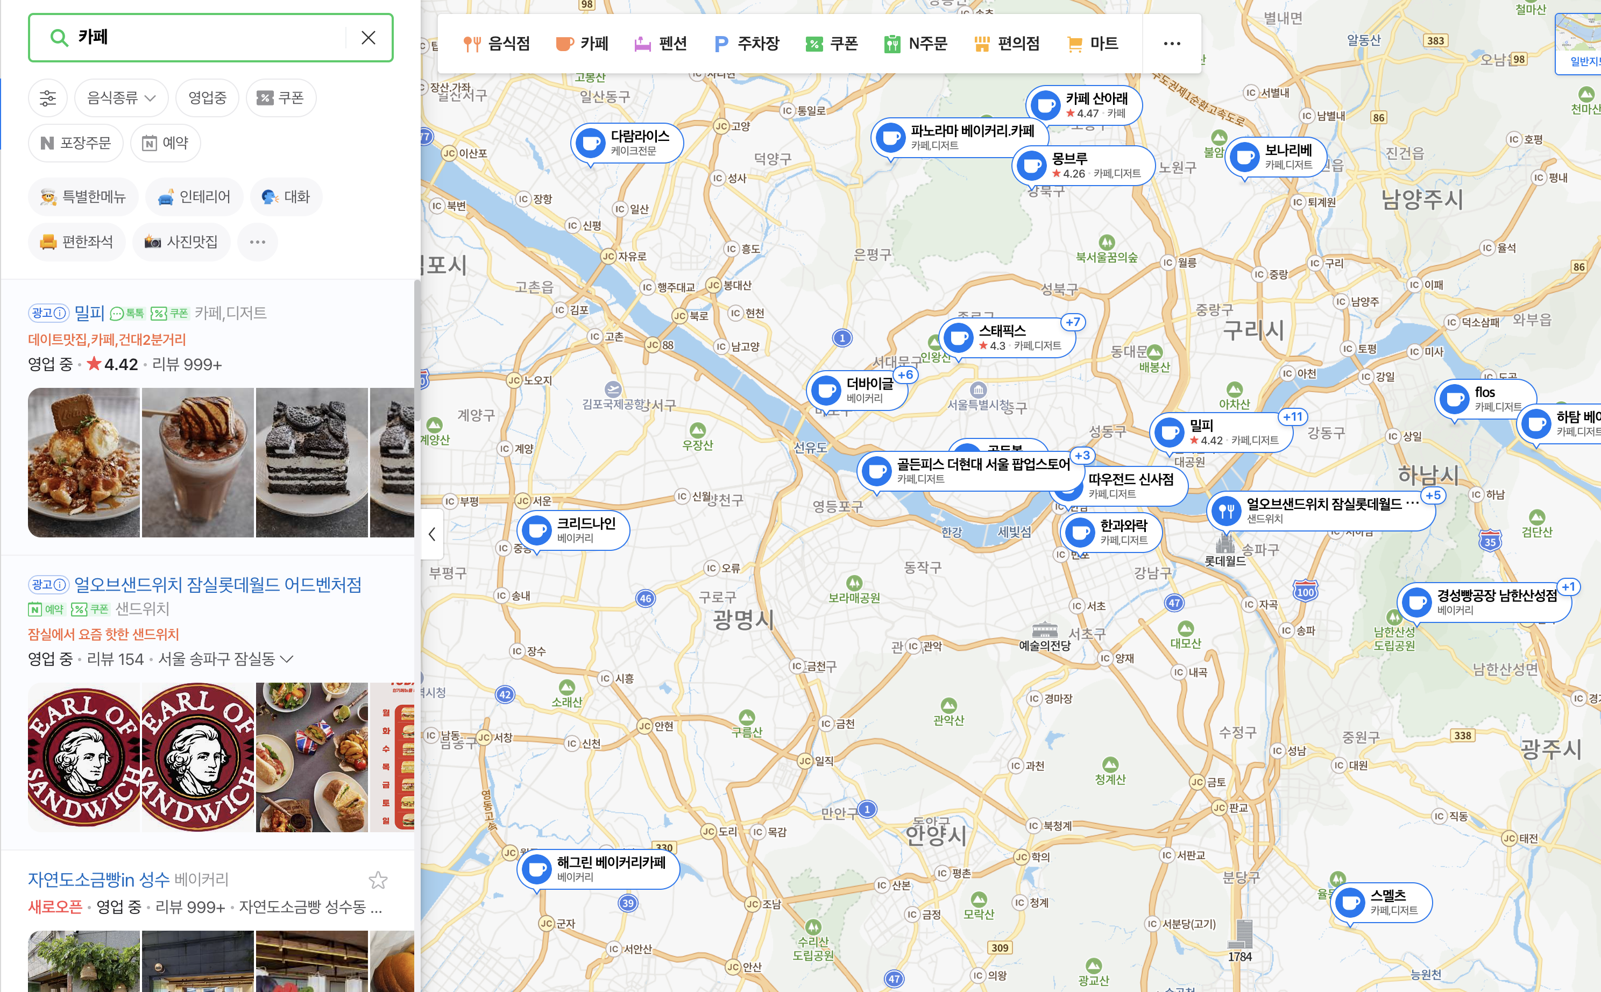Click the 사진맛집 keyword button
The image size is (1601, 992).
point(181,242)
